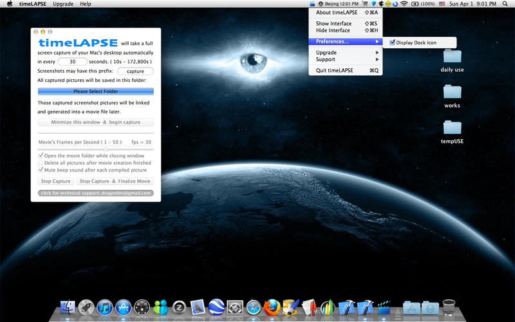
Task: Expand Preferences submenu arrow
Action: click(377, 41)
